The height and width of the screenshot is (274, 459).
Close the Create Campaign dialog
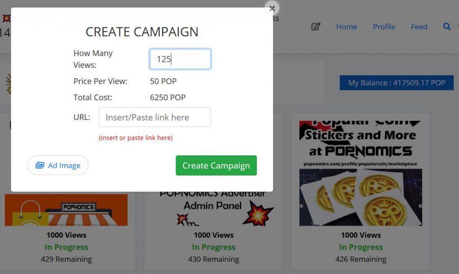coord(272,9)
